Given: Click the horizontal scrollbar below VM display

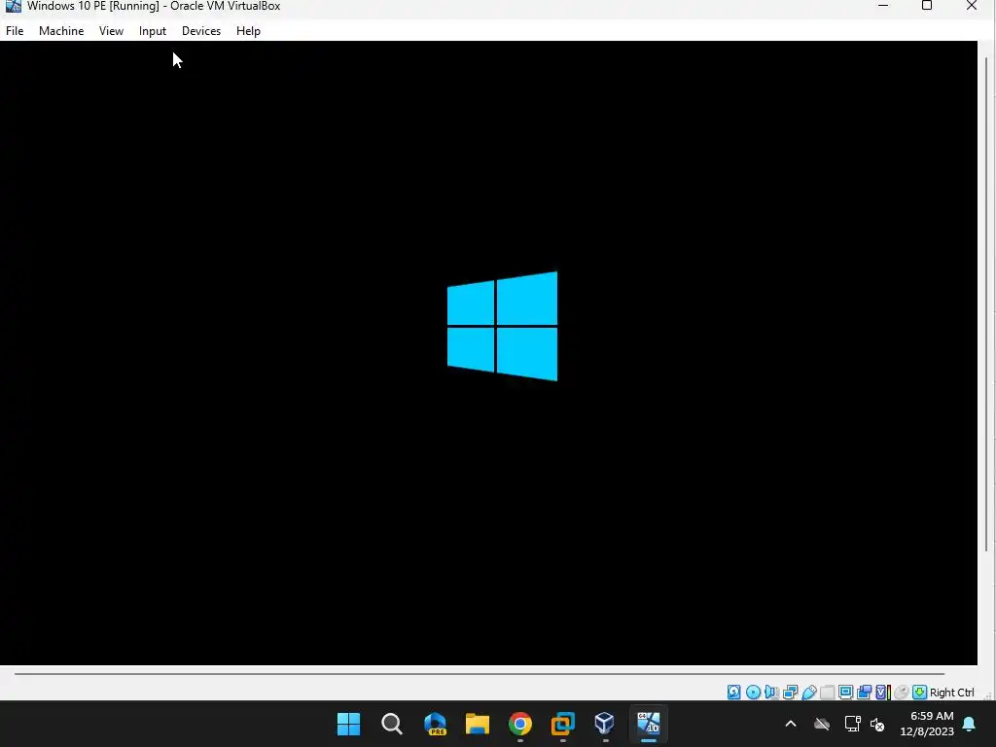Looking at the screenshot, I should 480,673.
